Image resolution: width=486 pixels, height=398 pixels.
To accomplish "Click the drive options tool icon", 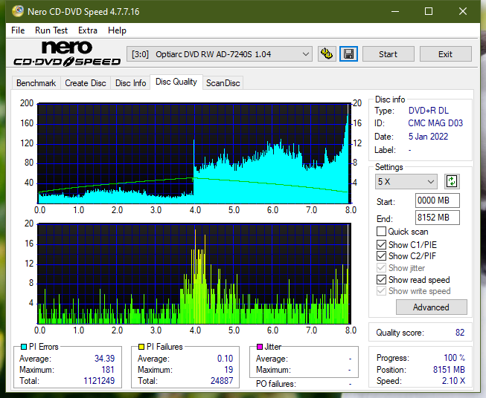I will pos(327,54).
